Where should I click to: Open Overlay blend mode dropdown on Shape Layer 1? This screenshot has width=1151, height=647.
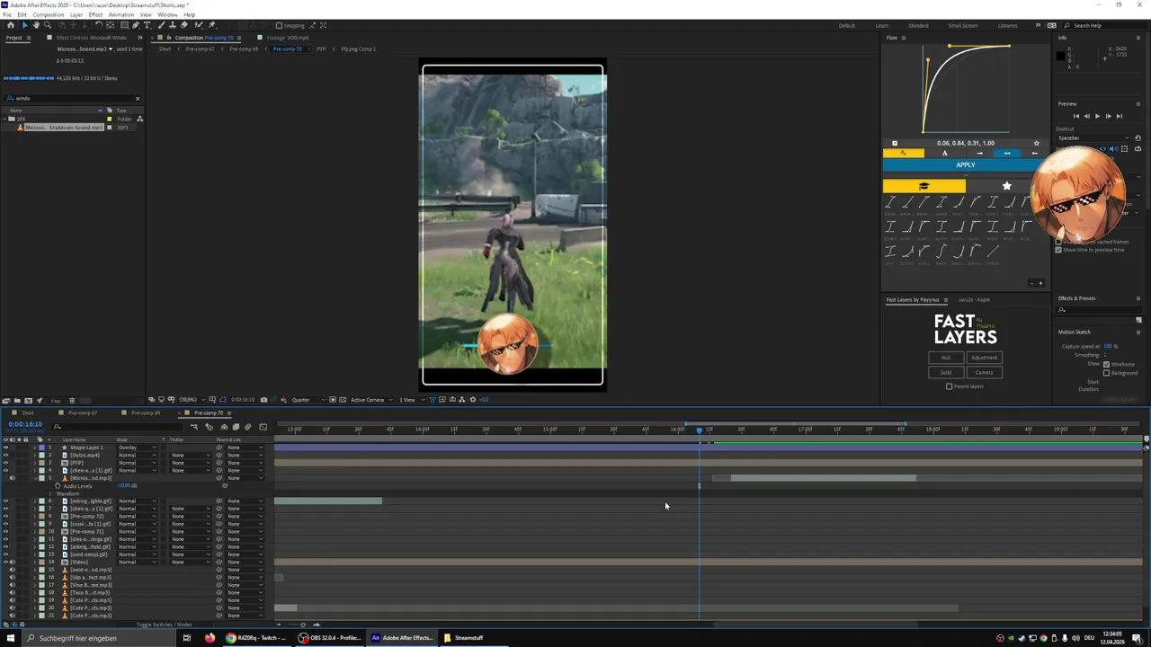pyautogui.click(x=138, y=448)
